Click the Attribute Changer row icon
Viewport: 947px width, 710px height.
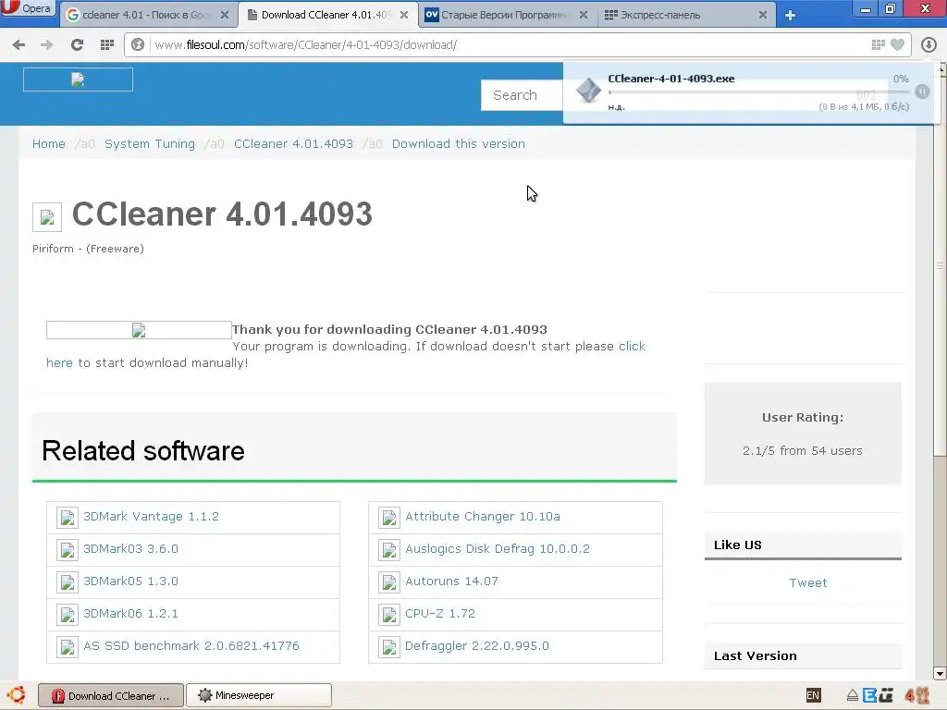pyautogui.click(x=389, y=518)
